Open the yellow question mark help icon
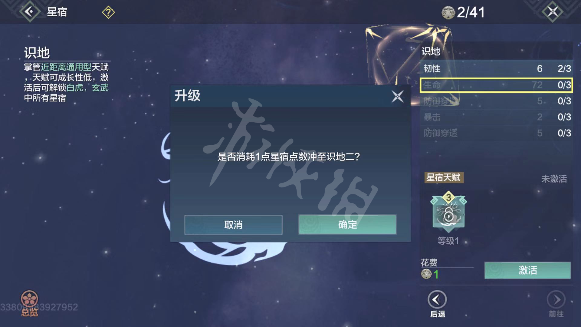 point(108,12)
